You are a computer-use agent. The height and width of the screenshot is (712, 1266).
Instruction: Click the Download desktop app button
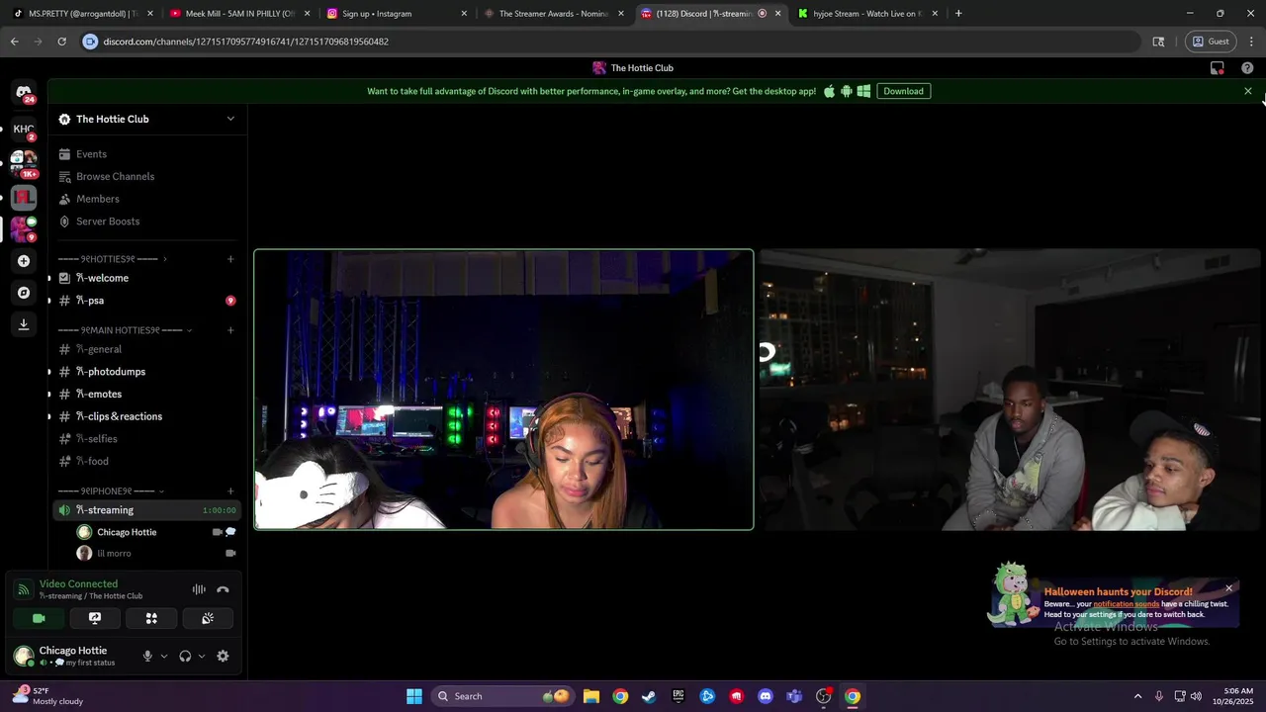(903, 91)
